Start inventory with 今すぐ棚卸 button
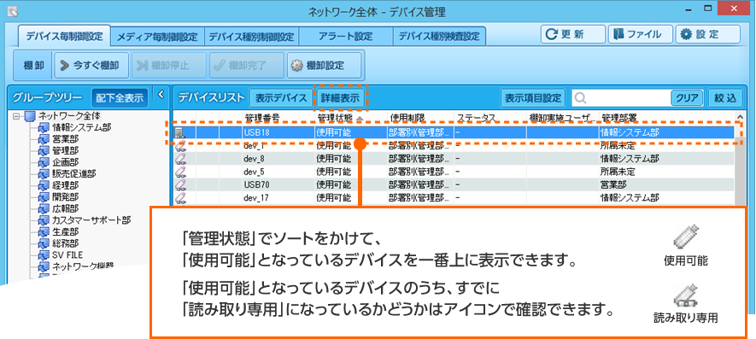 click(x=91, y=66)
